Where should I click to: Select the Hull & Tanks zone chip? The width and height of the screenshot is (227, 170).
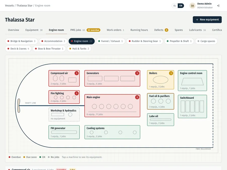point(79,49)
